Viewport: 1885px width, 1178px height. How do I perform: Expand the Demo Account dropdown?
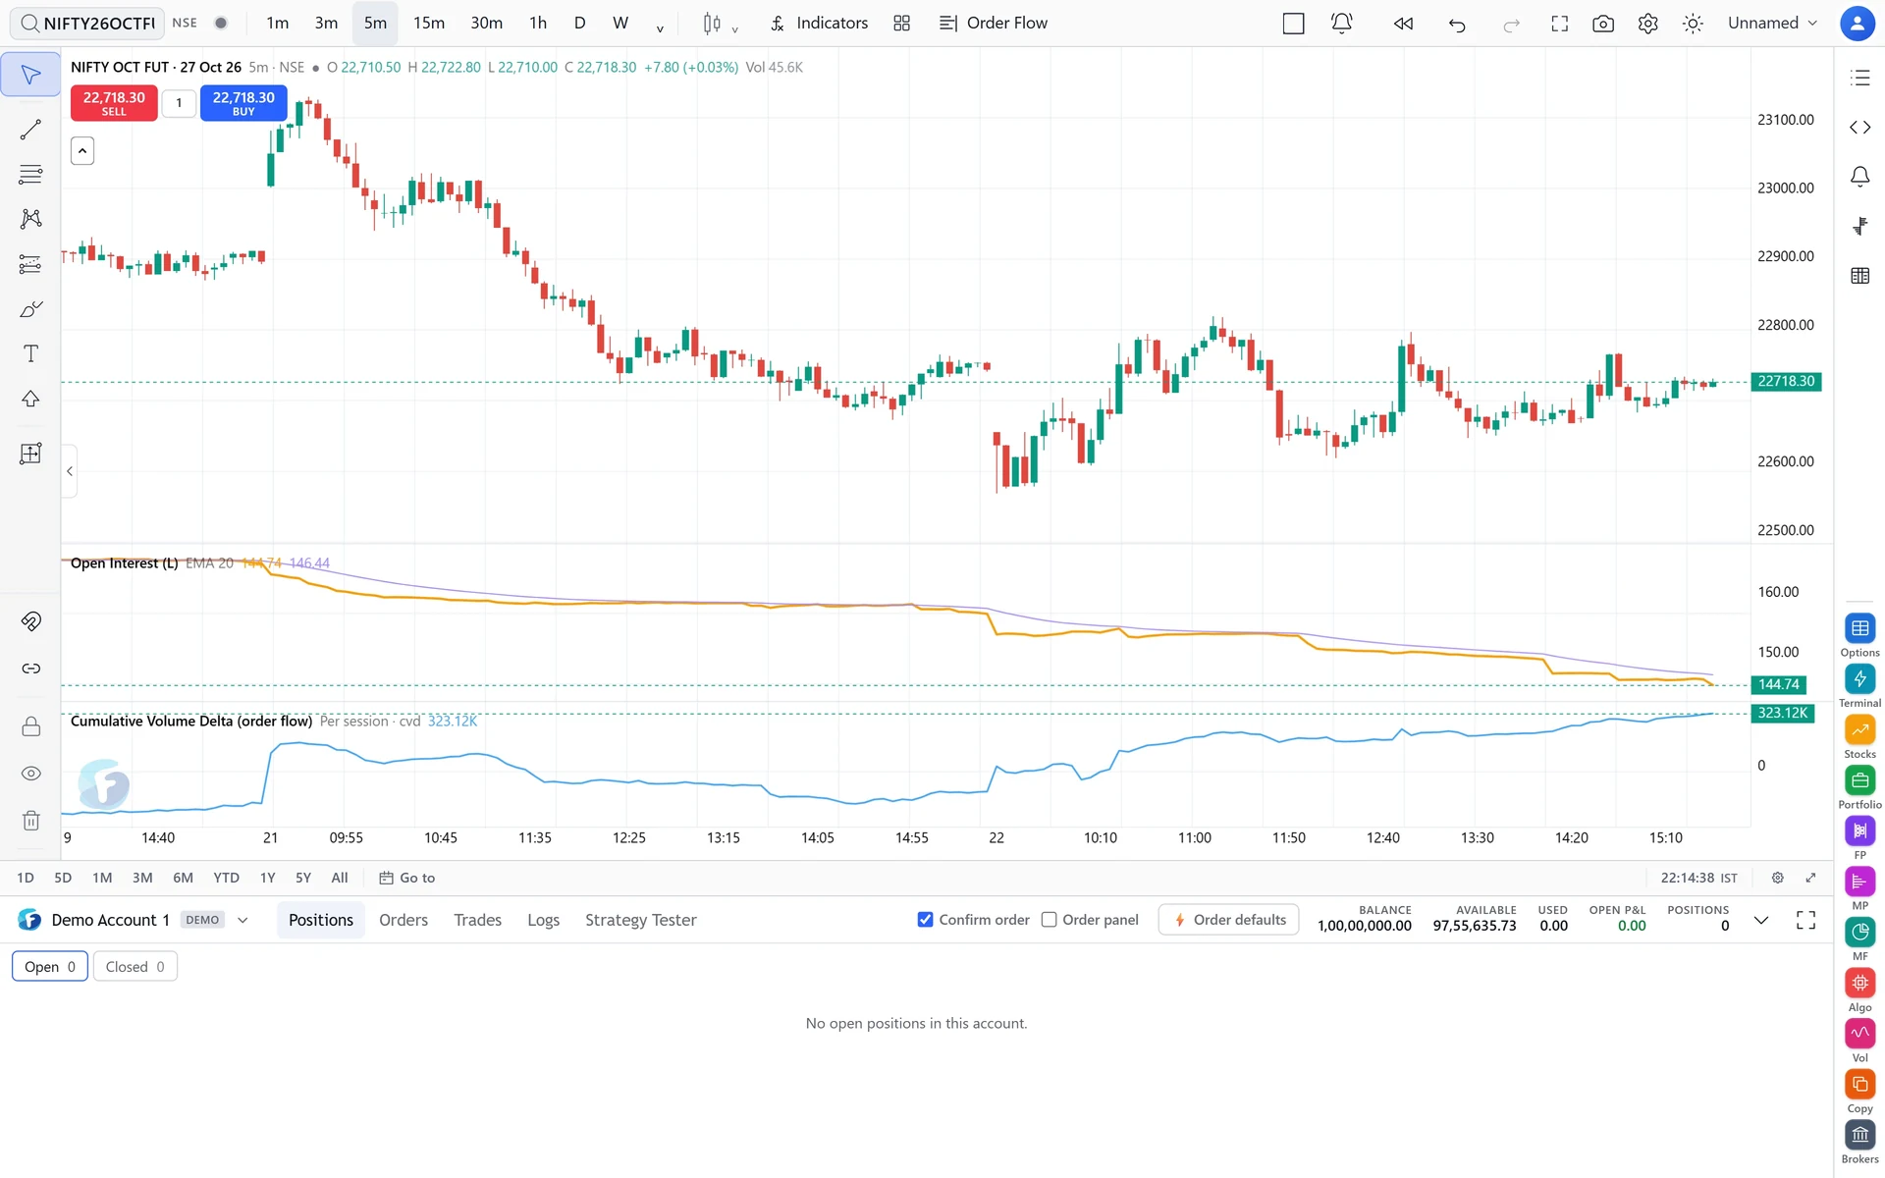pos(242,920)
